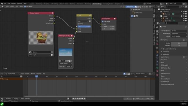Collapse the Render Layers node
The width and height of the screenshot is (188, 106).
(x=29, y=13)
